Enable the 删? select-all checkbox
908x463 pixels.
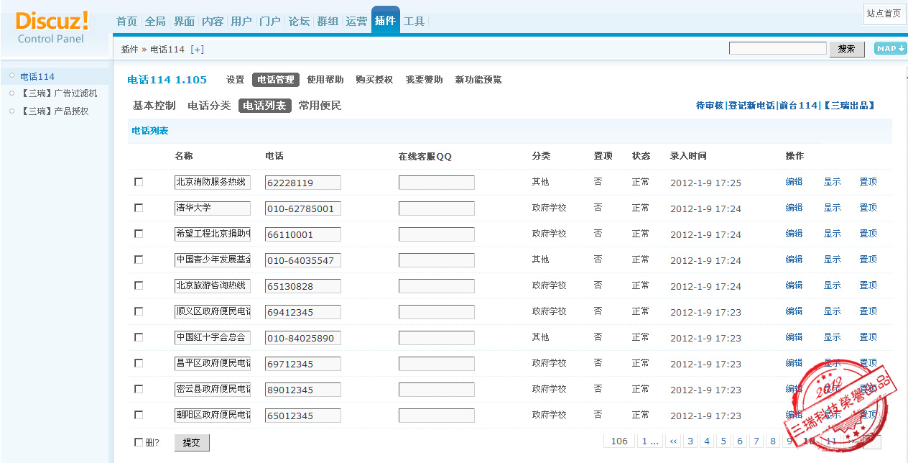click(139, 442)
